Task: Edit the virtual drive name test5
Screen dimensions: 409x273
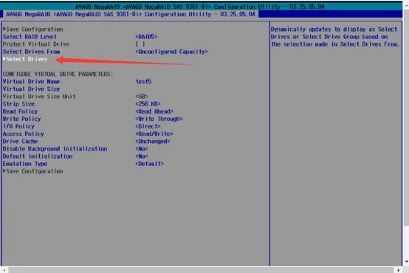Action: pyautogui.click(x=143, y=82)
